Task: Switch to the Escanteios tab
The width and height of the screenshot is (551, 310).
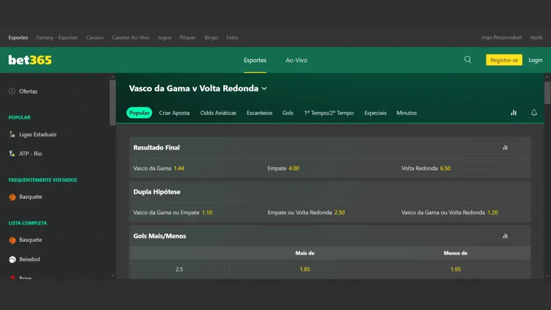Action: coord(258,112)
